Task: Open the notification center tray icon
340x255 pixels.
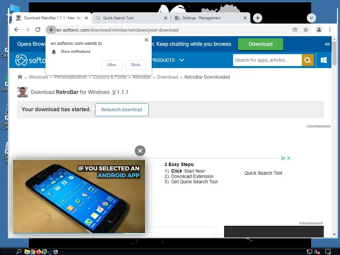Action: pyautogui.click(x=328, y=252)
